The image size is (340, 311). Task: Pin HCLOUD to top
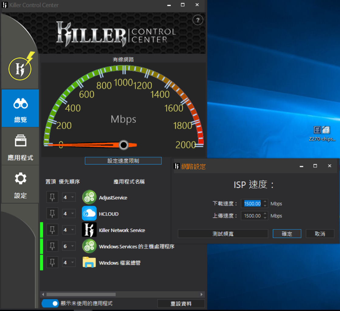[x=52, y=214]
